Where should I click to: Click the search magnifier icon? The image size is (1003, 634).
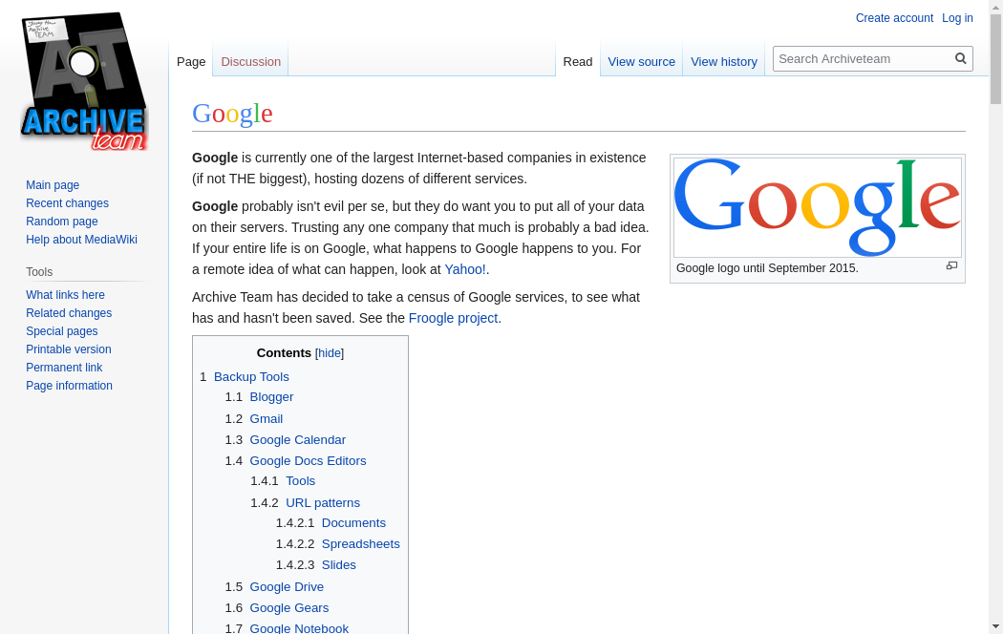click(x=960, y=58)
